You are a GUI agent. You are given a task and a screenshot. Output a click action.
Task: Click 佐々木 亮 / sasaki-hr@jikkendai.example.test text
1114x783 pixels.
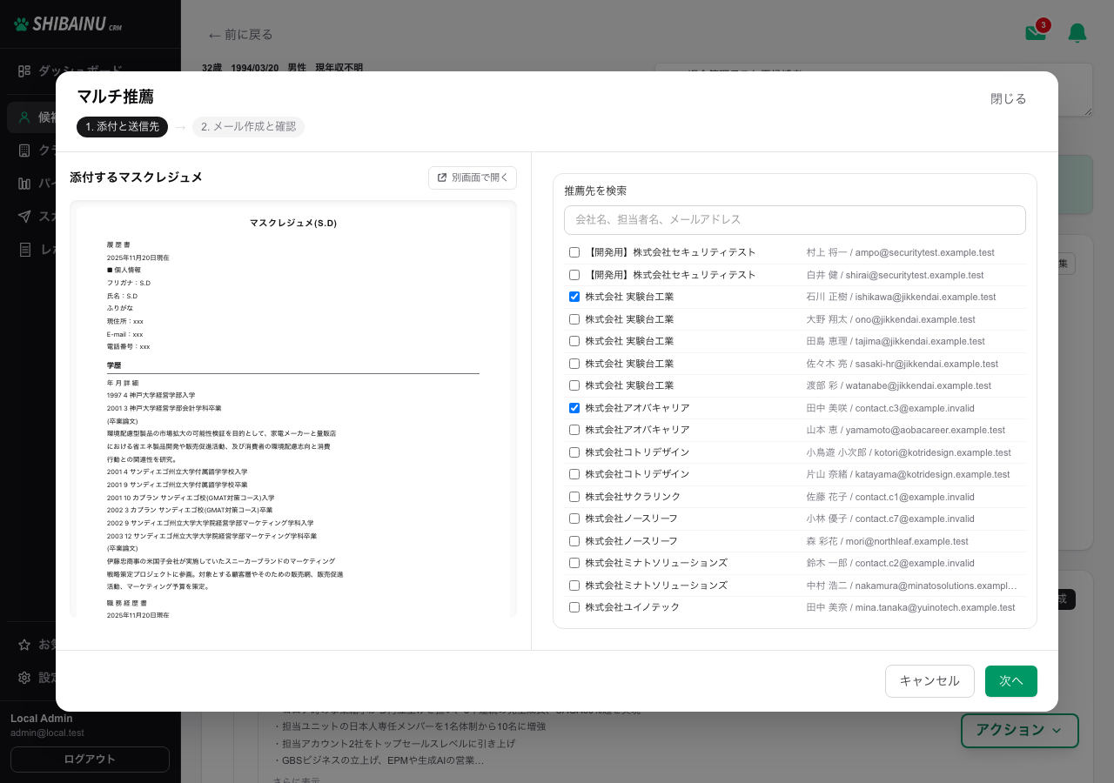coord(903,364)
